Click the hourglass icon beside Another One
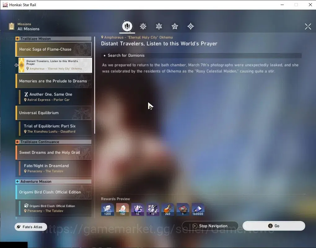This screenshot has height=248, width=316. 26,94
